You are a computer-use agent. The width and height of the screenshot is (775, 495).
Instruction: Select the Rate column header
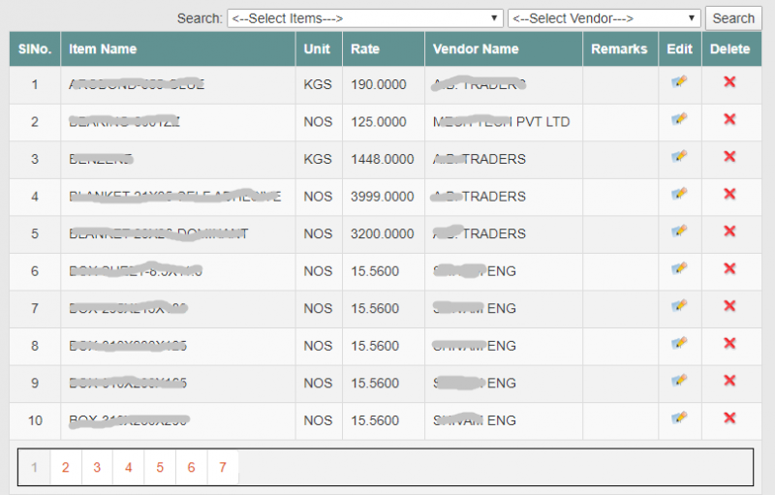pos(365,48)
